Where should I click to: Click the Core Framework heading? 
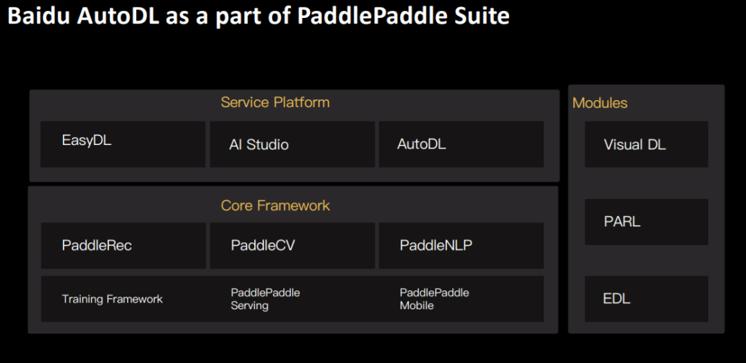(275, 206)
